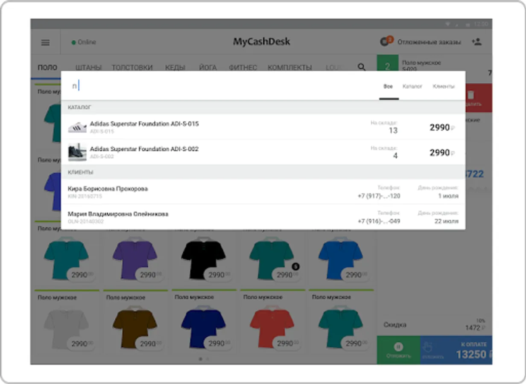
Task: Select the Все tab in search
Action: pyautogui.click(x=388, y=86)
